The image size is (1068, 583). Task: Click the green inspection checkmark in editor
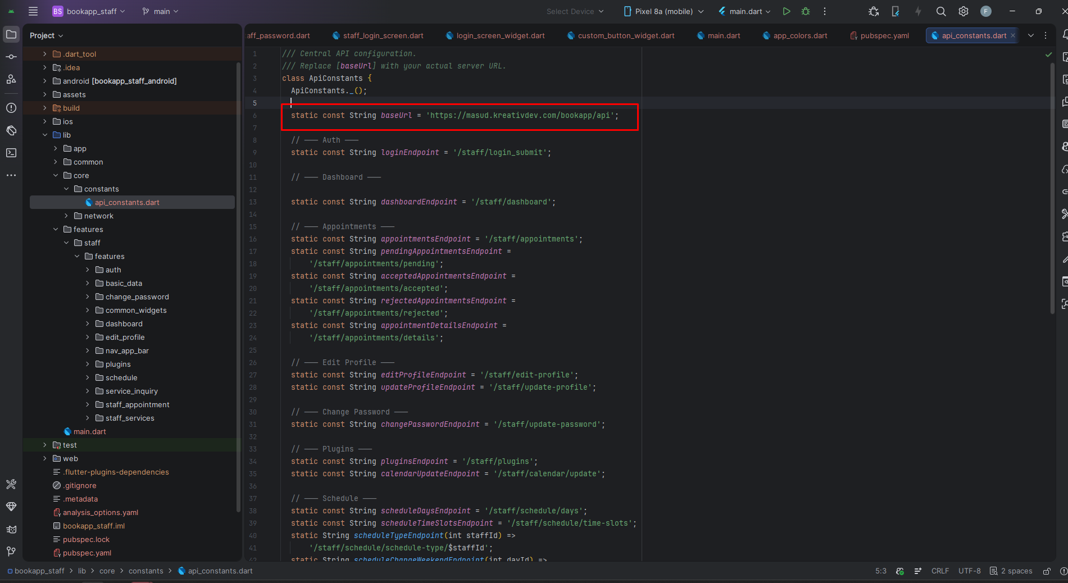pos(1048,54)
